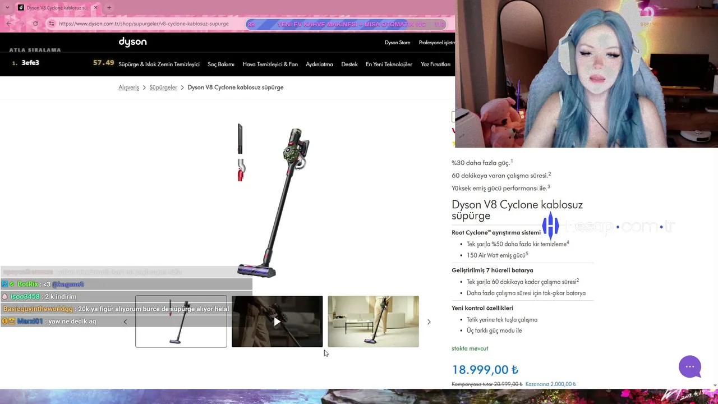Open the Hava Temizleyici & Fan menu
Image resolution: width=718 pixels, height=404 pixels.
[270, 65]
